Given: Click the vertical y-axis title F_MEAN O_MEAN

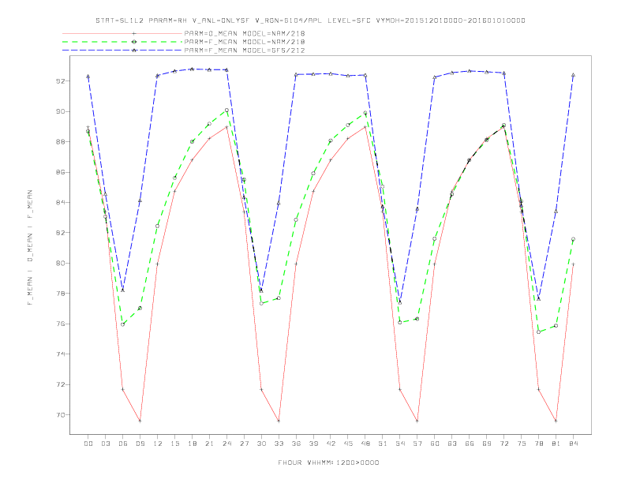Looking at the screenshot, I should point(30,248).
